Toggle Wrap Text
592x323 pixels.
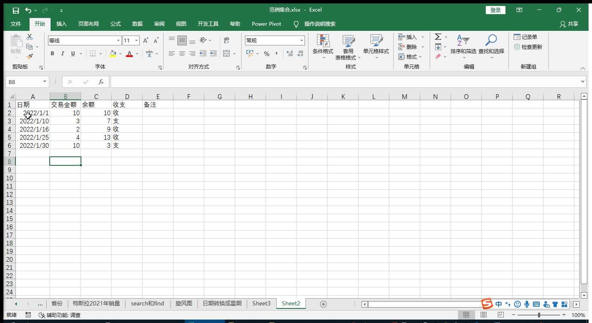[227, 40]
